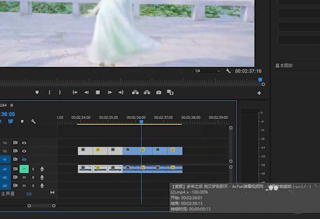Open the 1/4 playback resolution dropdown

point(207,71)
